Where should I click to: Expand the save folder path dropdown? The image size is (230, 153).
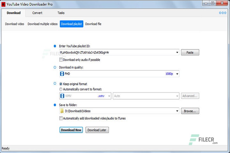click(177, 111)
